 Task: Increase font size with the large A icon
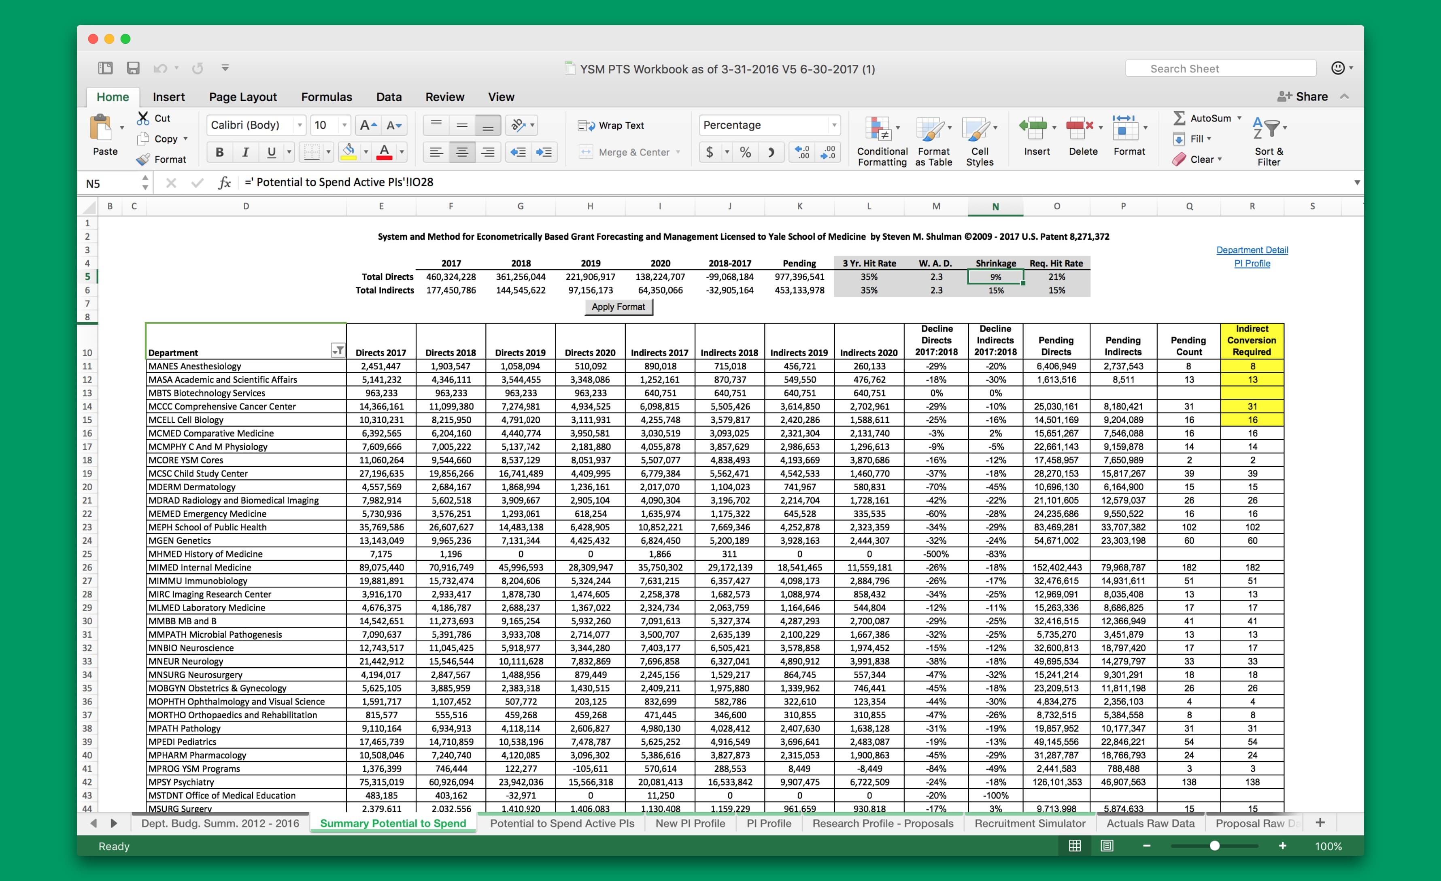(368, 125)
